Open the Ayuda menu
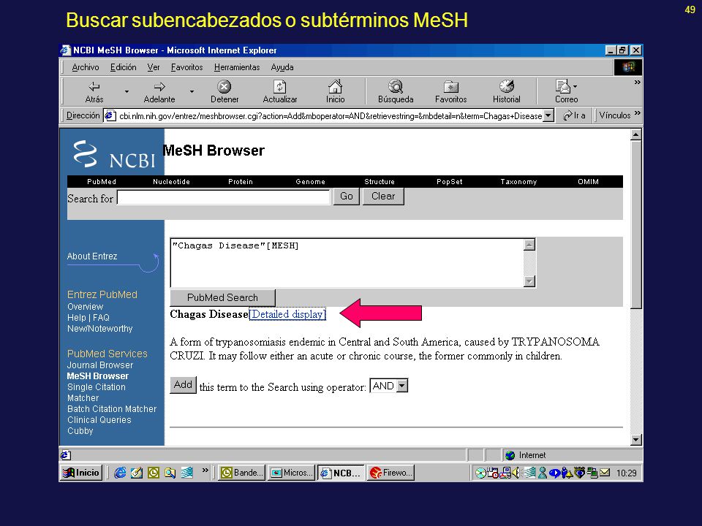The image size is (702, 526). tap(282, 67)
